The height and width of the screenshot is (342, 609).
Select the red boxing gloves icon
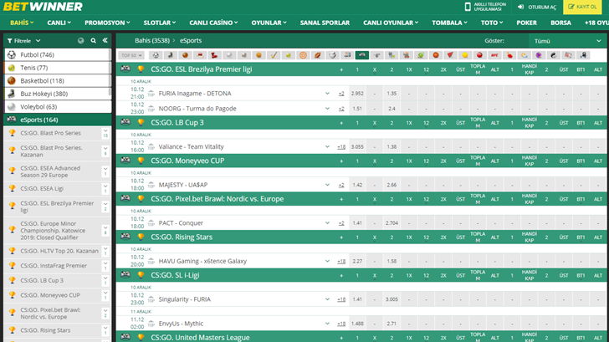coord(214,55)
